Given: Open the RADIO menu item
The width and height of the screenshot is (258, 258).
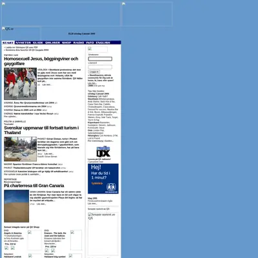Looking at the screenshot, I should tap(79, 43).
